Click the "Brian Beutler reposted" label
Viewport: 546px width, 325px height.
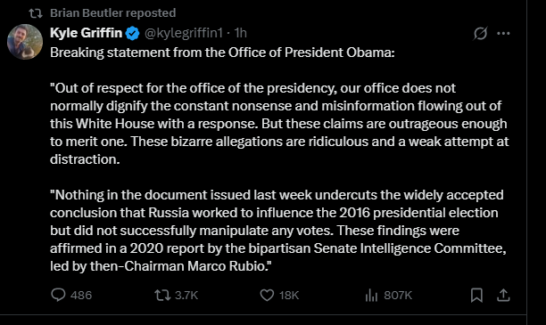[112, 12]
